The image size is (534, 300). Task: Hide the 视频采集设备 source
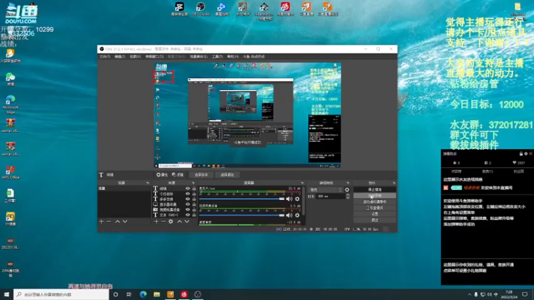click(x=188, y=209)
